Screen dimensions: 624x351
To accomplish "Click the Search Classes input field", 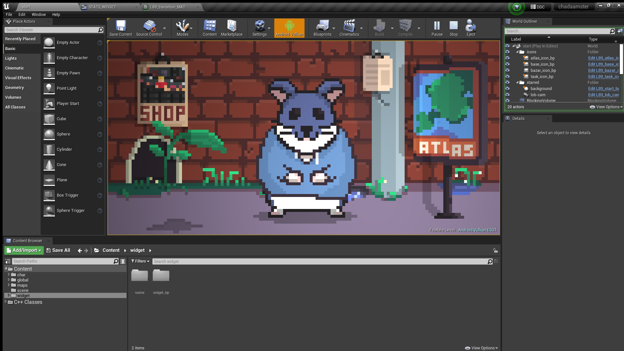I will (51, 30).
